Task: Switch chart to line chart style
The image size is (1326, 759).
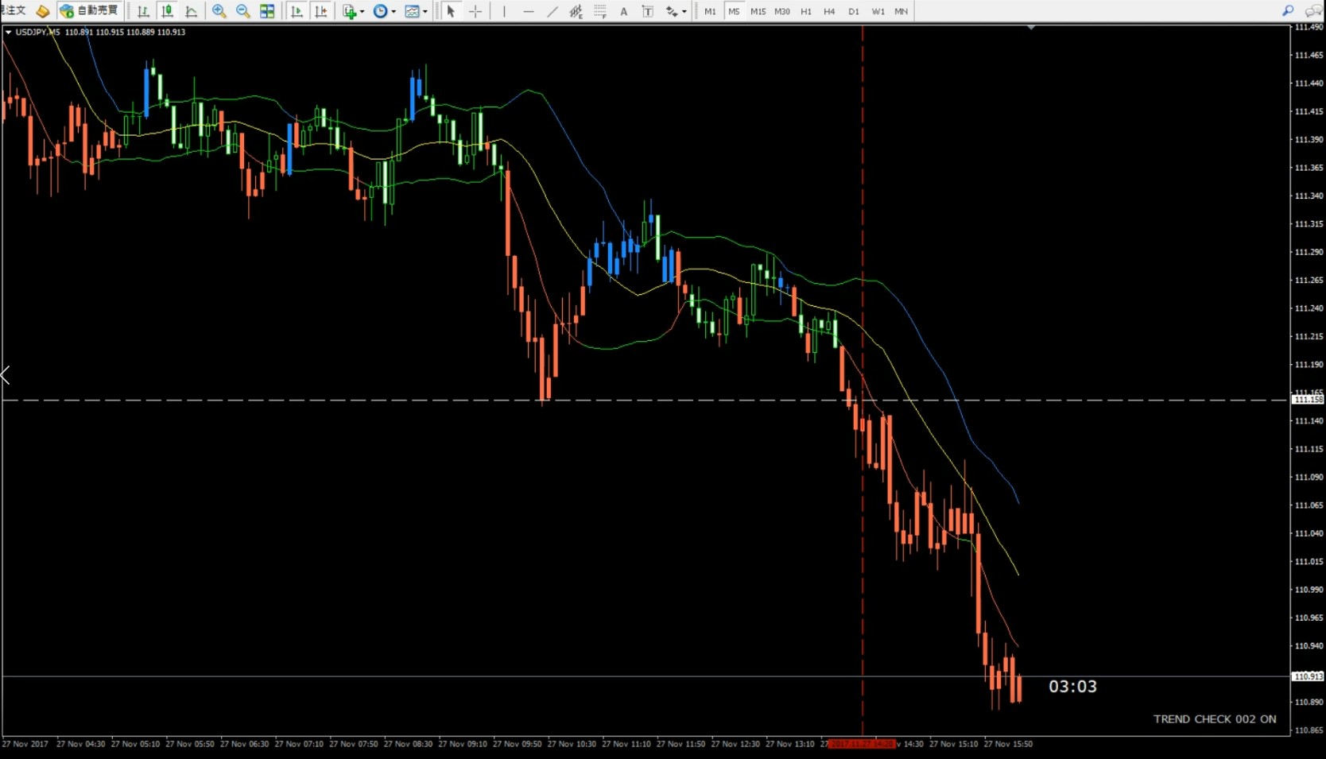Action: (x=192, y=11)
